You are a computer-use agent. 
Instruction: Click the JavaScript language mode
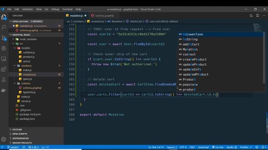point(204,147)
